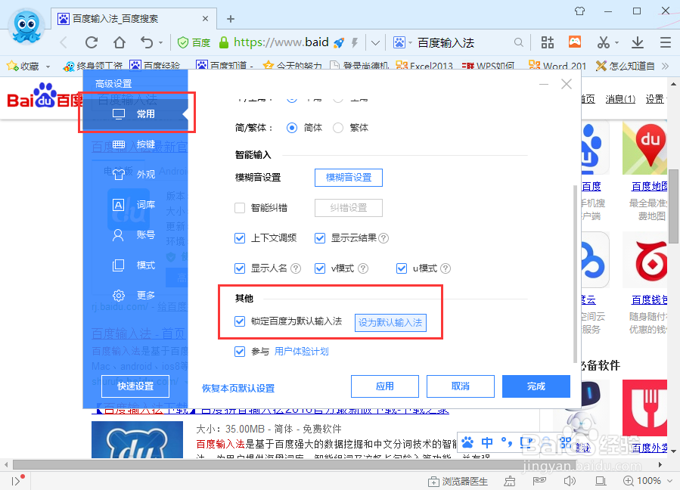680x490 pixels.
Task: Open the orange game controller icon
Action: click(575, 42)
